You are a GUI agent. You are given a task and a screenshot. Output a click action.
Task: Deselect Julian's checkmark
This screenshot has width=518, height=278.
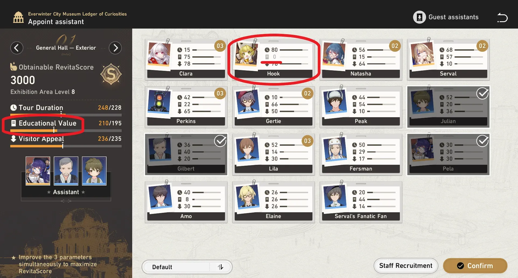[x=482, y=93]
